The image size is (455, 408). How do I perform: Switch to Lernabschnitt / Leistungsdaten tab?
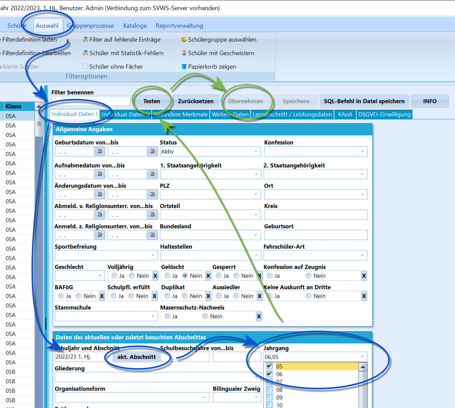(x=292, y=114)
